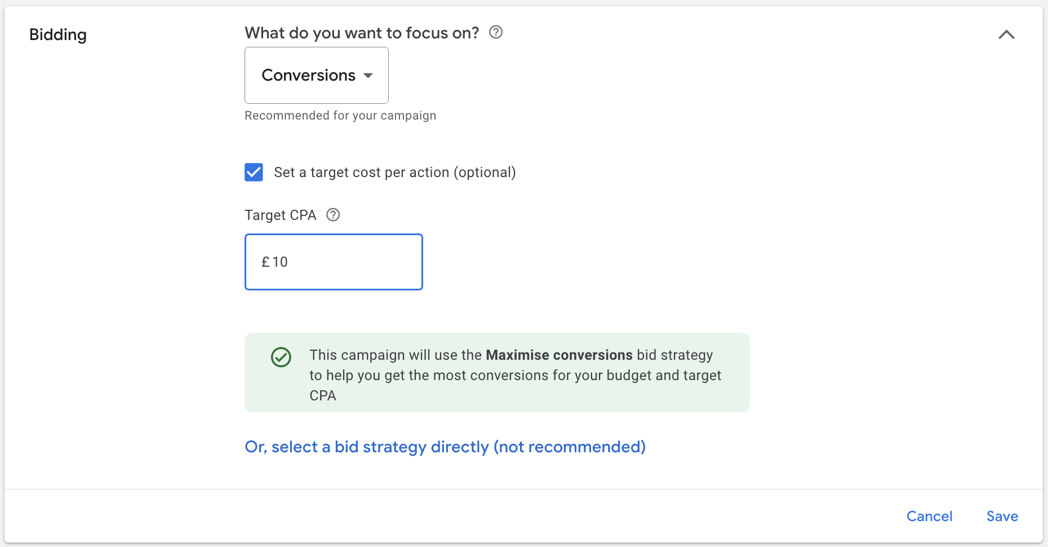Image resolution: width=1048 pixels, height=547 pixels.
Task: Click the 'Target CPA' field label
Action: 281,215
